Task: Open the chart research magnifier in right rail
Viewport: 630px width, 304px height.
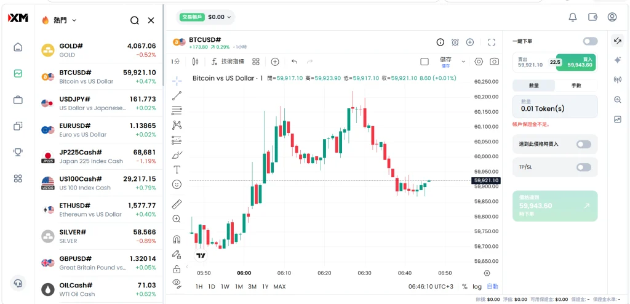Action: [x=618, y=99]
